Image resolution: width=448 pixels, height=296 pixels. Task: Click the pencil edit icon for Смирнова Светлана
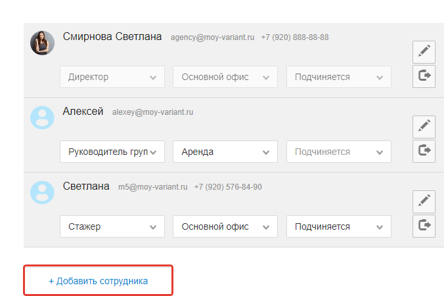[x=424, y=51]
